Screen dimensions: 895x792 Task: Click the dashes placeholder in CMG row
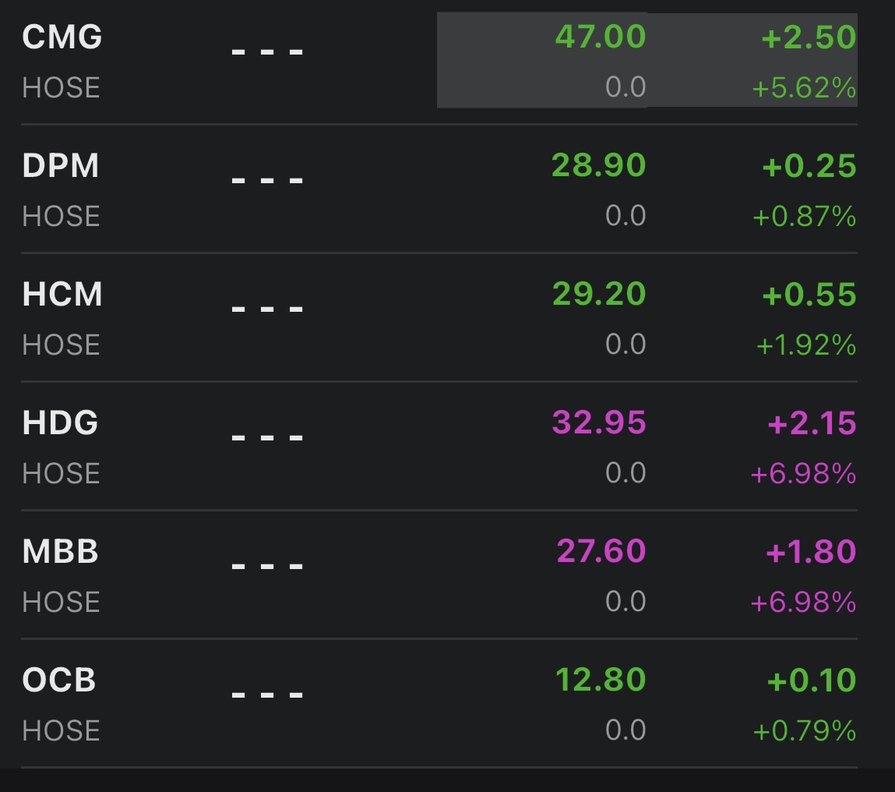point(267,52)
